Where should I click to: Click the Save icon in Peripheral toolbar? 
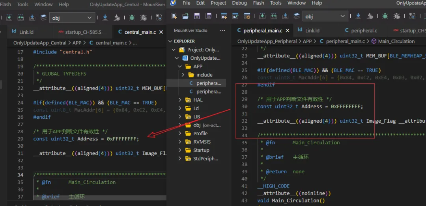point(197,16)
